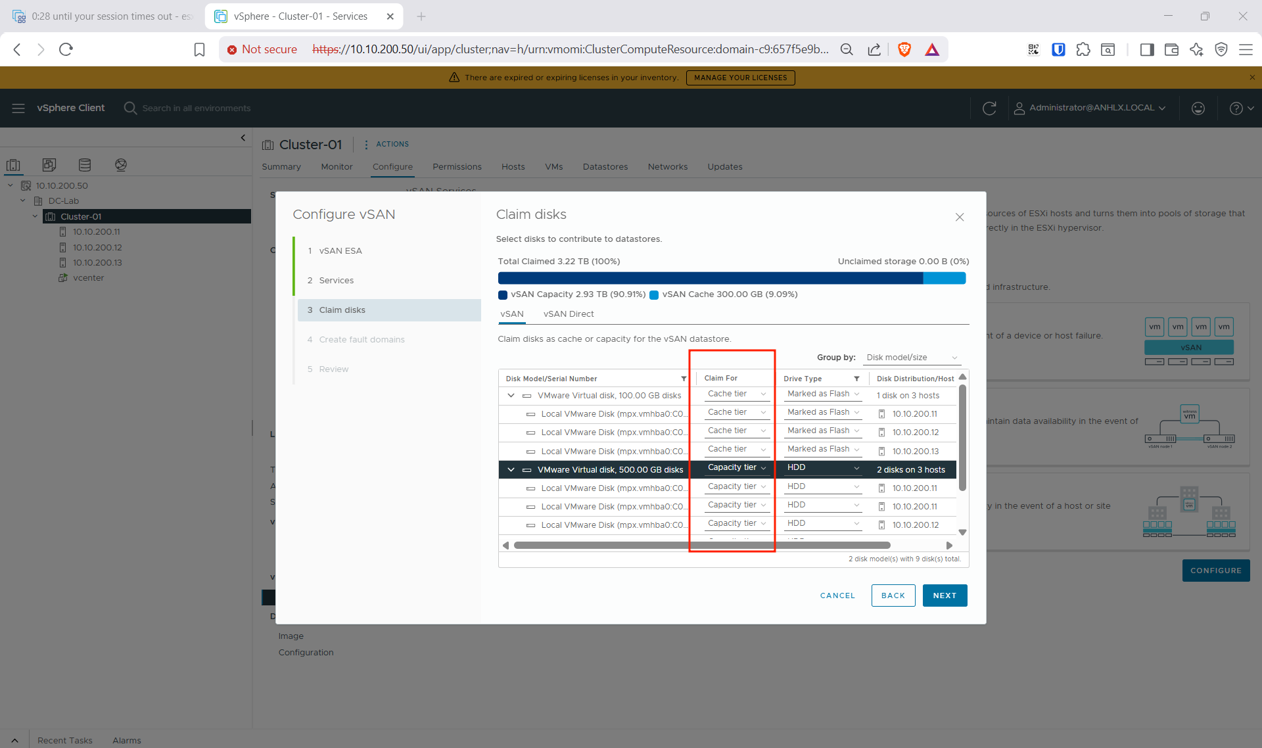Image resolution: width=1262 pixels, height=748 pixels.
Task: Open Claim For dropdown for 500 GB disks group
Action: (x=737, y=467)
